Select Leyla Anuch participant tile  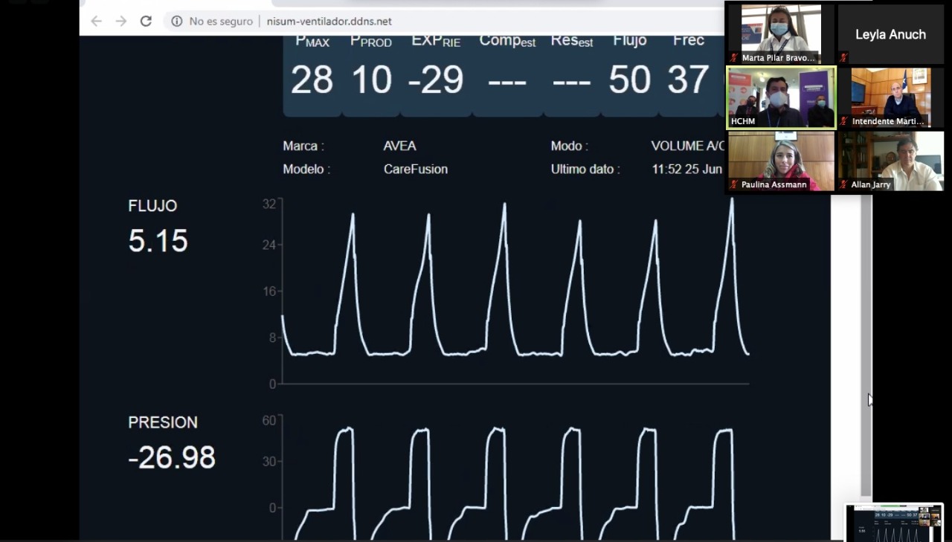890,34
